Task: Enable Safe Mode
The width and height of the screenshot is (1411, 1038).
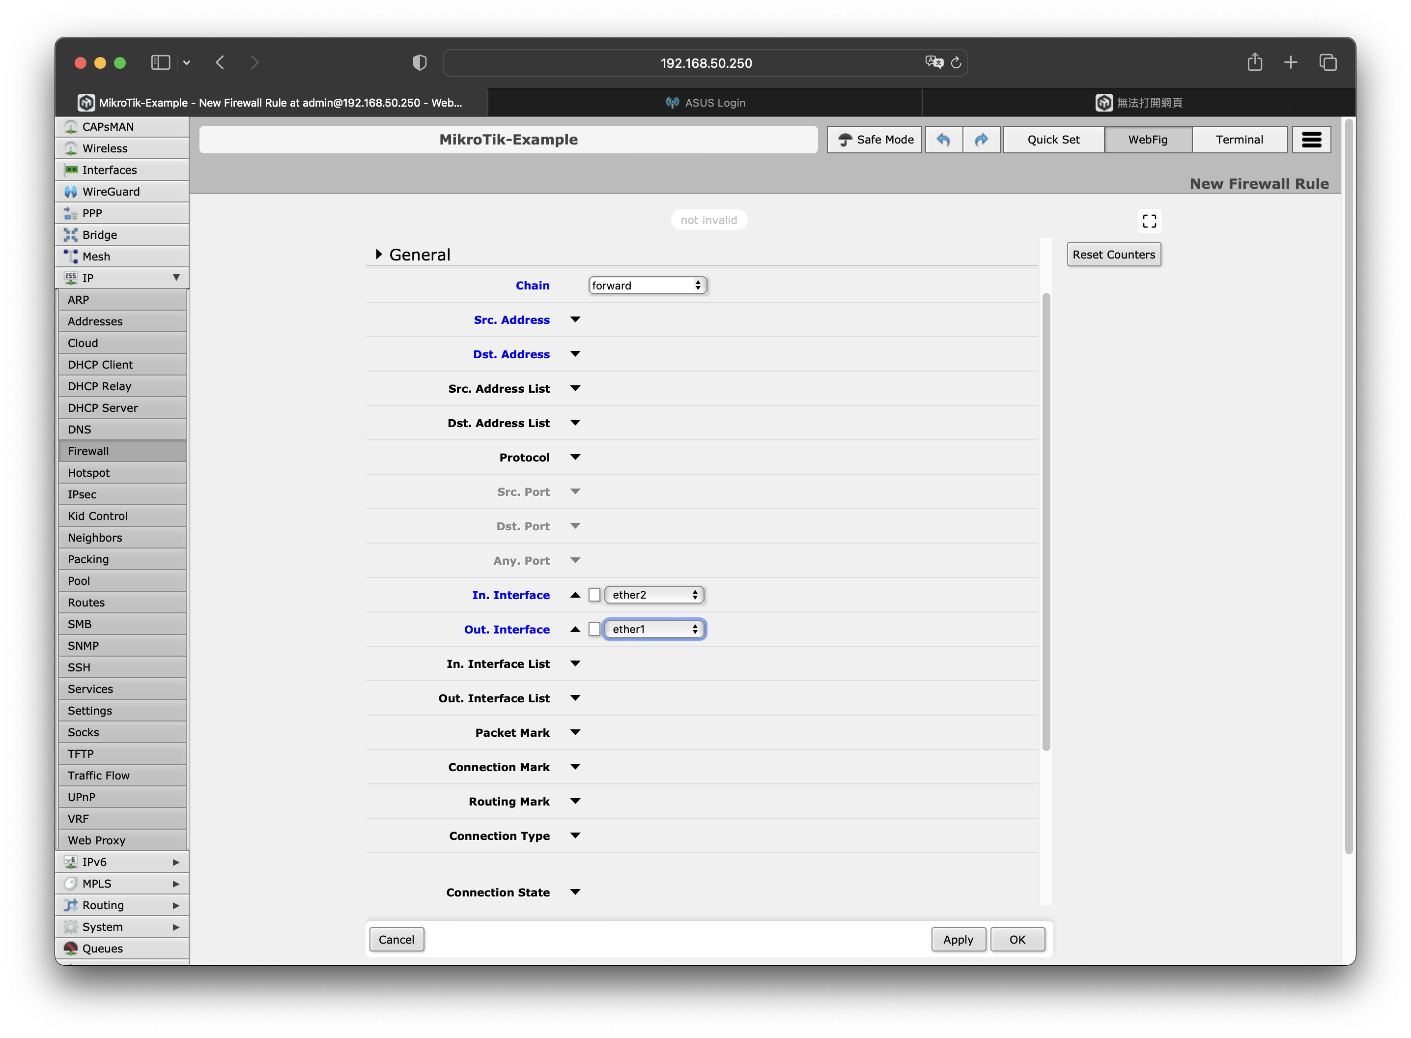Action: coord(874,140)
